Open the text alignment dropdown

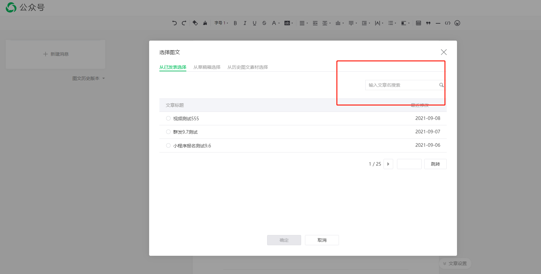(x=304, y=23)
